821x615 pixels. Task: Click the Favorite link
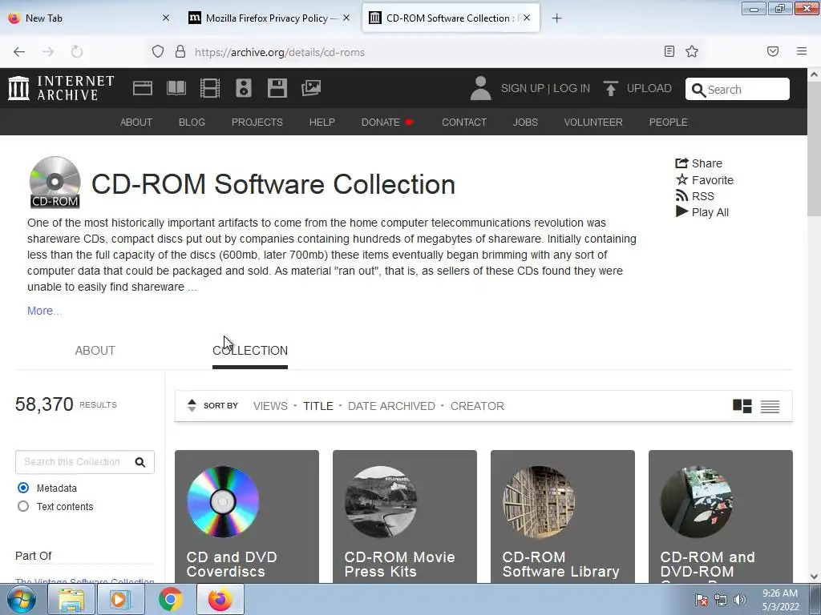pos(704,180)
